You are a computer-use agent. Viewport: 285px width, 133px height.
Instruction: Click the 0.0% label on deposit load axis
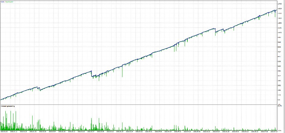pyautogui.click(x=280, y=130)
